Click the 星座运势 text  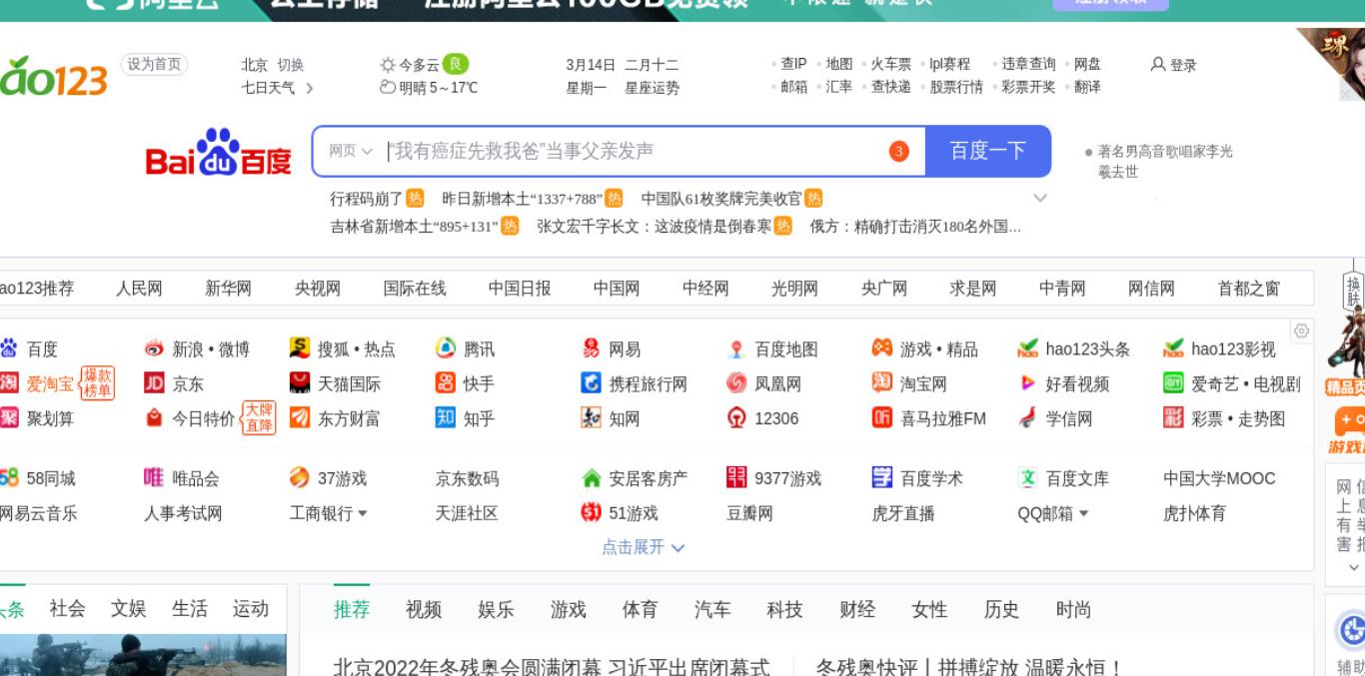point(653,88)
